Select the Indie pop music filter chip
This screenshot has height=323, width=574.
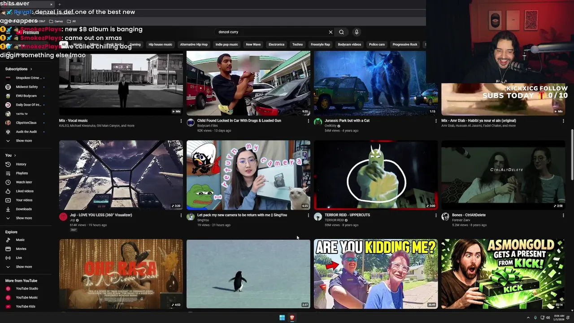click(226, 44)
